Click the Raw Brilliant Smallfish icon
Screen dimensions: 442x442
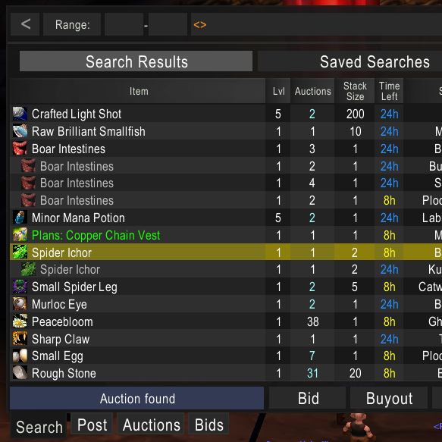[20, 131]
